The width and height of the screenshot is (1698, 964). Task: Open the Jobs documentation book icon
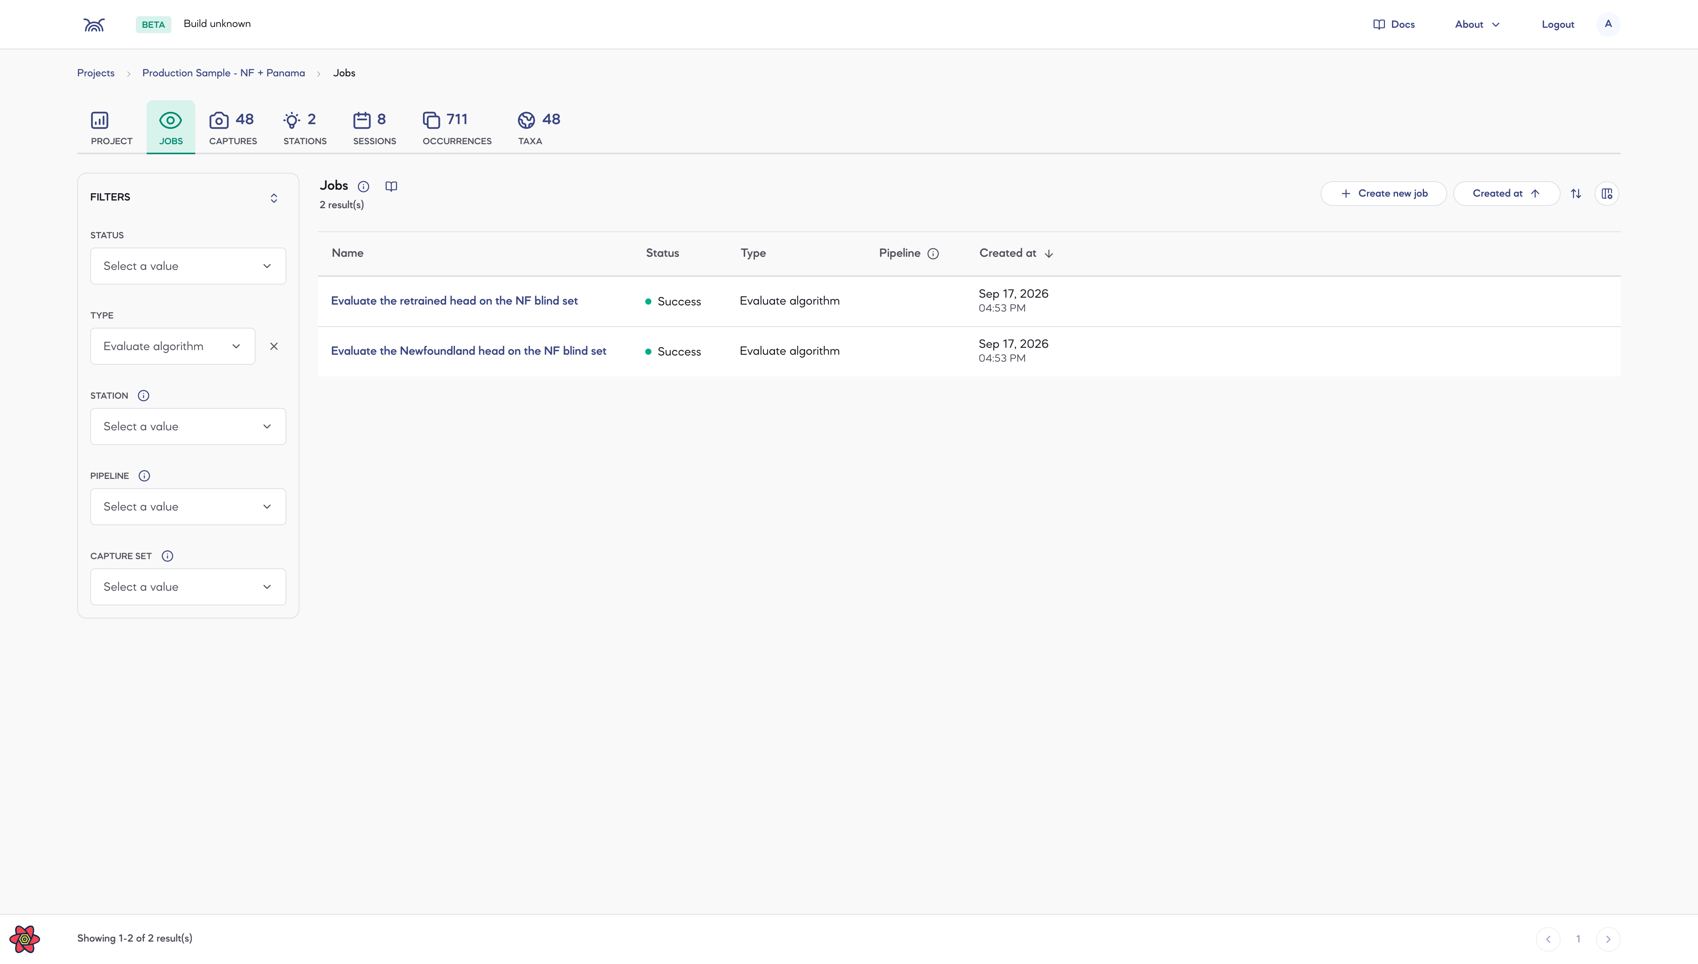coord(392,187)
